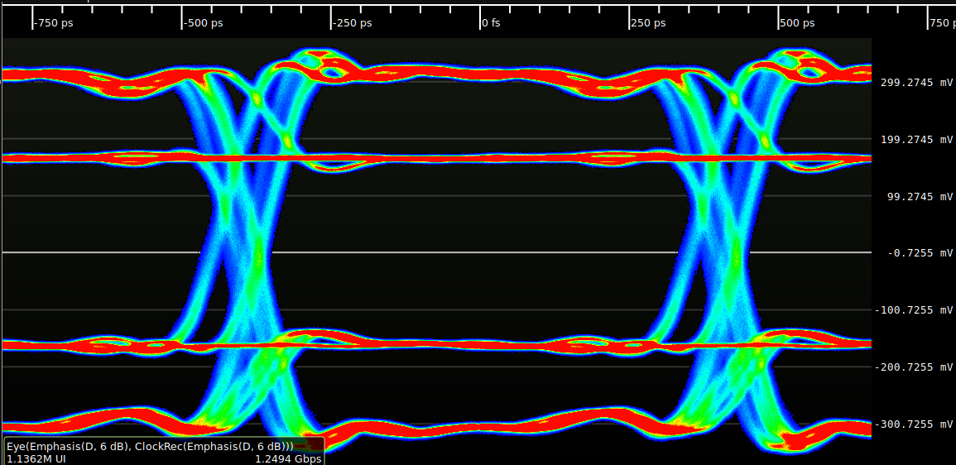Click the 750 ps timeline tick label
The width and height of the screenshot is (956, 465).
[x=942, y=23]
